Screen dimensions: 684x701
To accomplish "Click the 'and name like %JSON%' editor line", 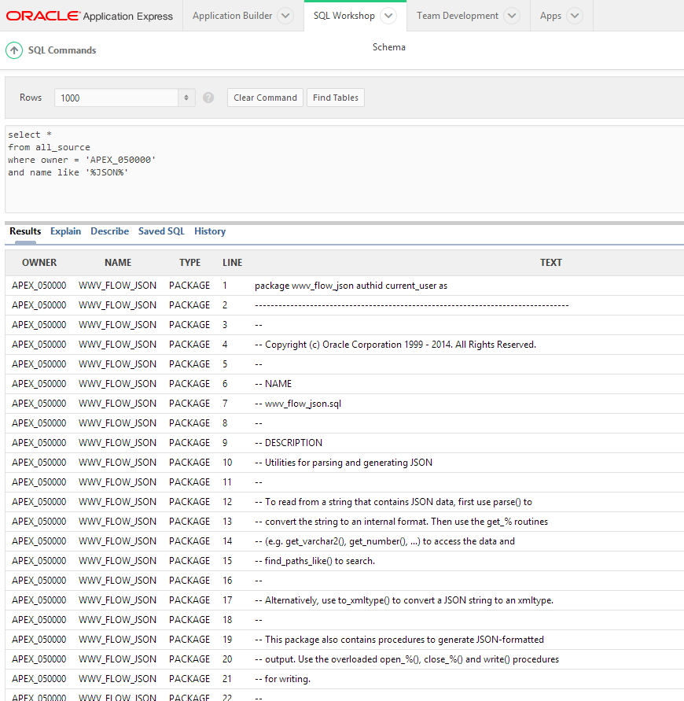I will coord(68,172).
